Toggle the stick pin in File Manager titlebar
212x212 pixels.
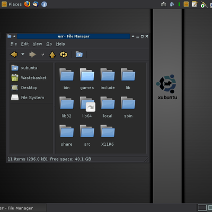[x=14, y=36]
